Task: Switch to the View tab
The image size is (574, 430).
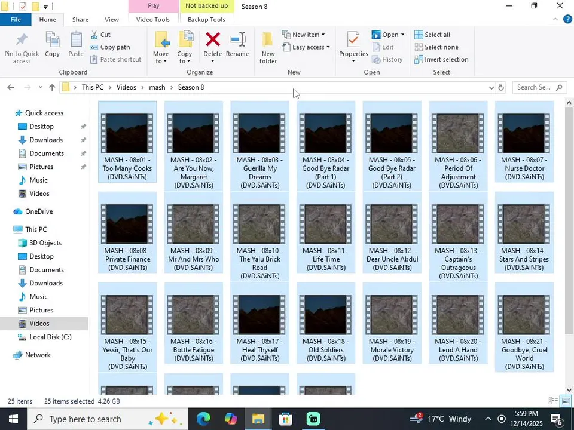Action: pos(112,20)
